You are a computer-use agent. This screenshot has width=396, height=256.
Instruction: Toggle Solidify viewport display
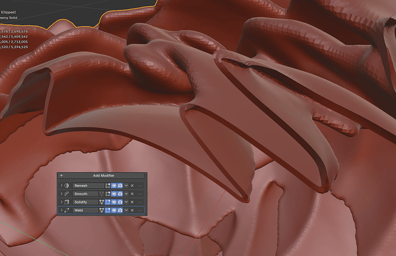[x=114, y=202]
